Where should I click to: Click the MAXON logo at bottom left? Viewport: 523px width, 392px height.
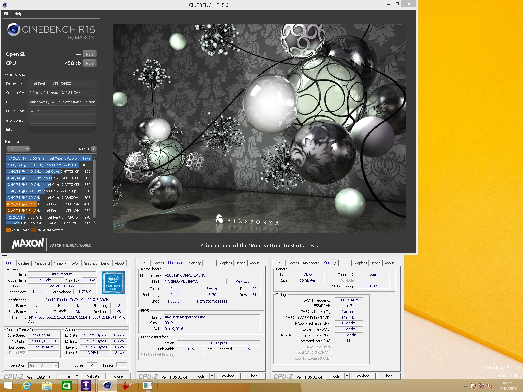(28, 243)
